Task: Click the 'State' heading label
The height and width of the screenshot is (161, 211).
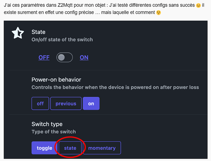Action: pos(38,32)
